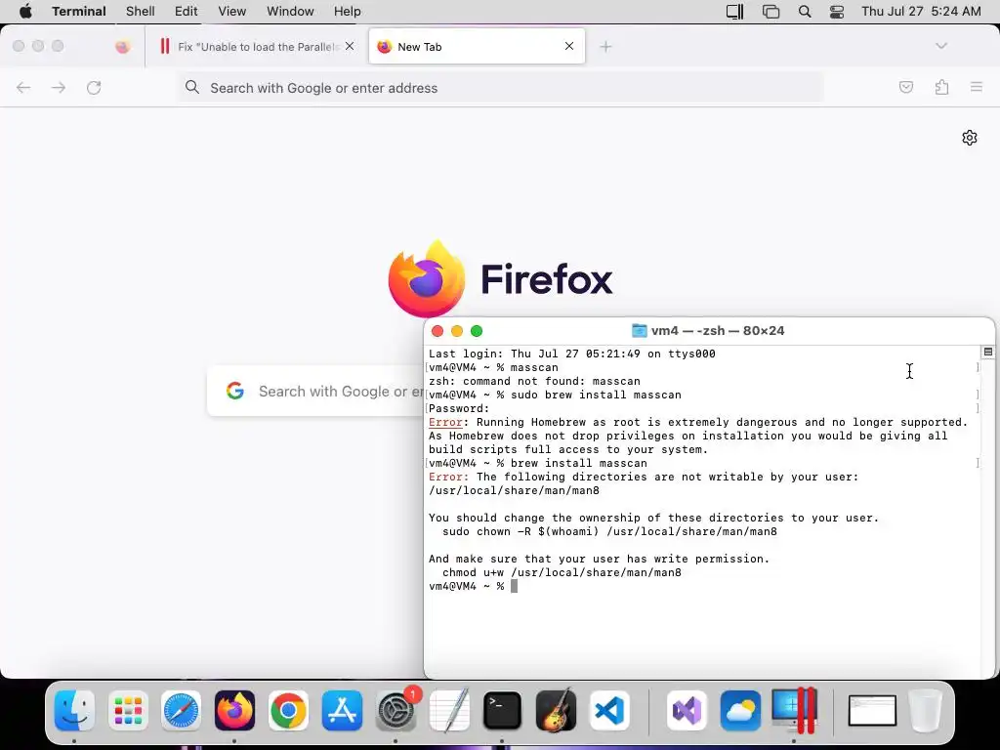Open the Window menu

tap(290, 11)
